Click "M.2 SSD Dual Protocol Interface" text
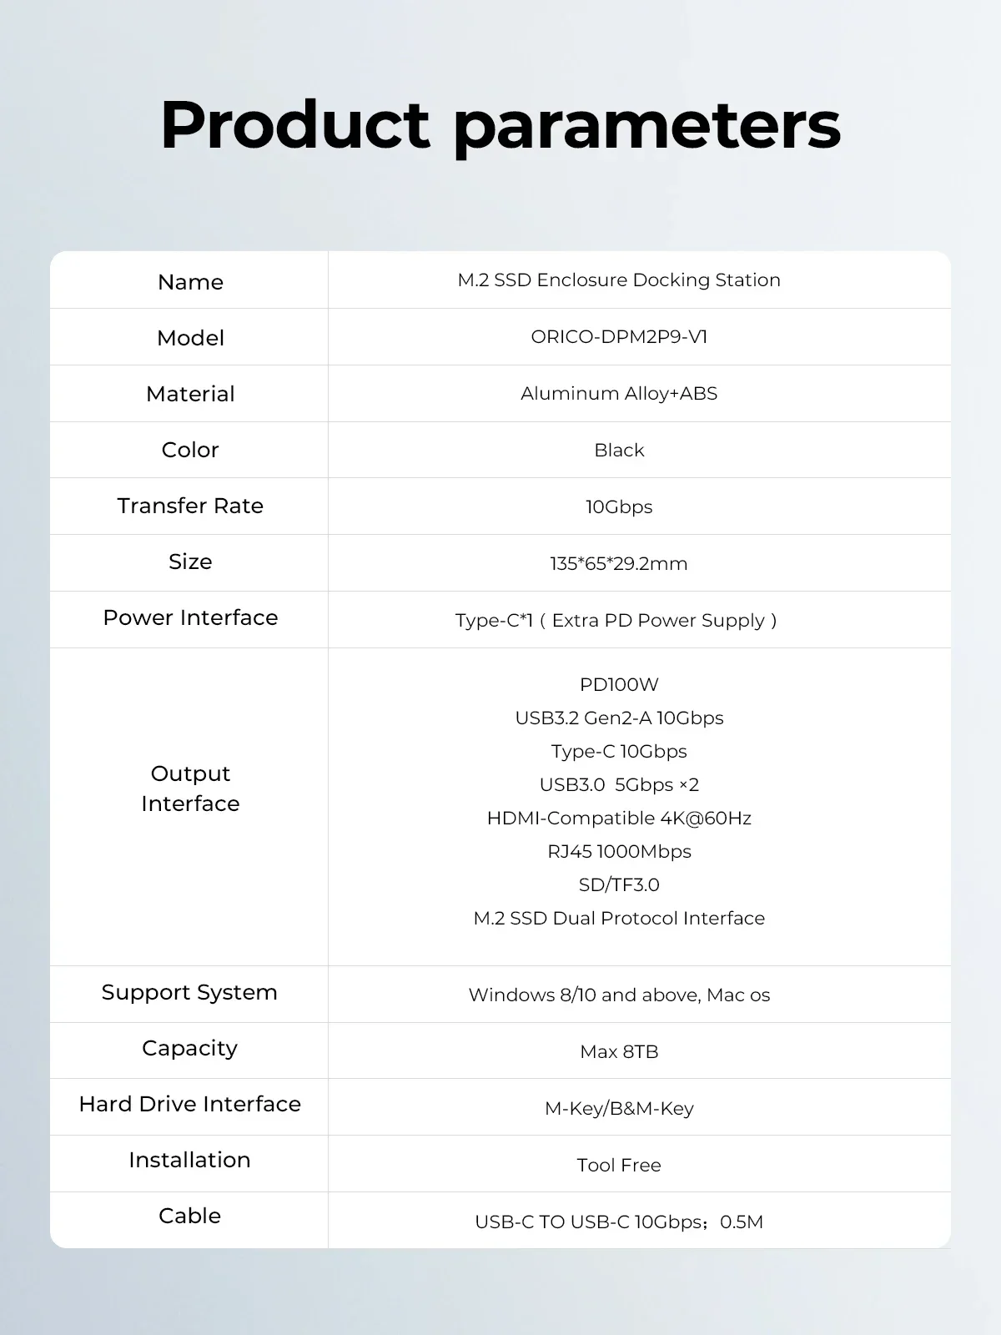This screenshot has width=1001, height=1335. coord(619,919)
